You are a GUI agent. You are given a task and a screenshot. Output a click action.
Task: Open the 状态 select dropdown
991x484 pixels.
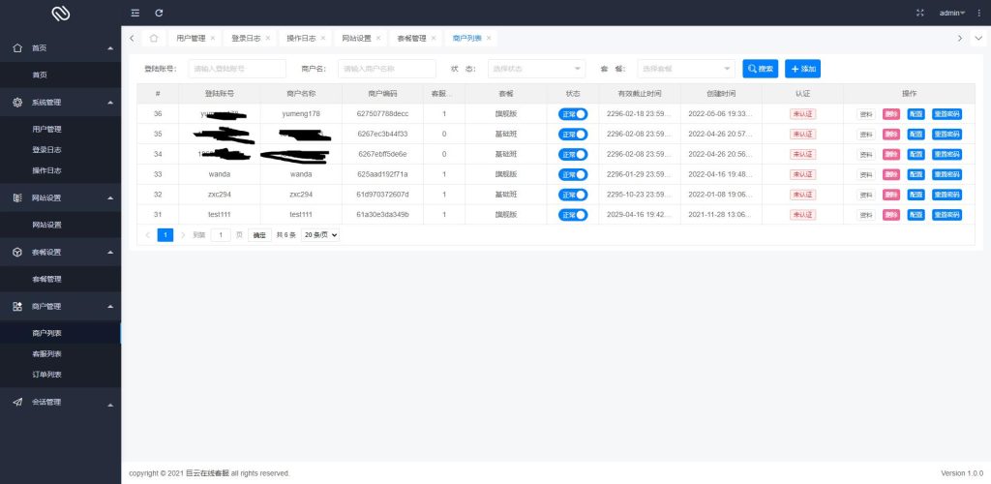click(536, 69)
